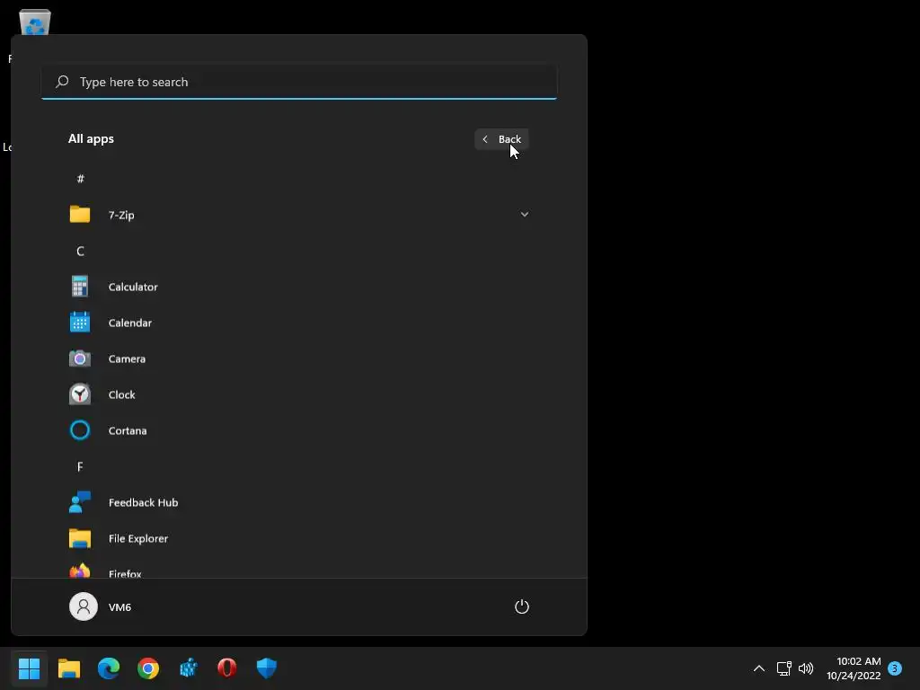Jump to the C letter header
This screenshot has height=690, width=920.
pos(80,251)
